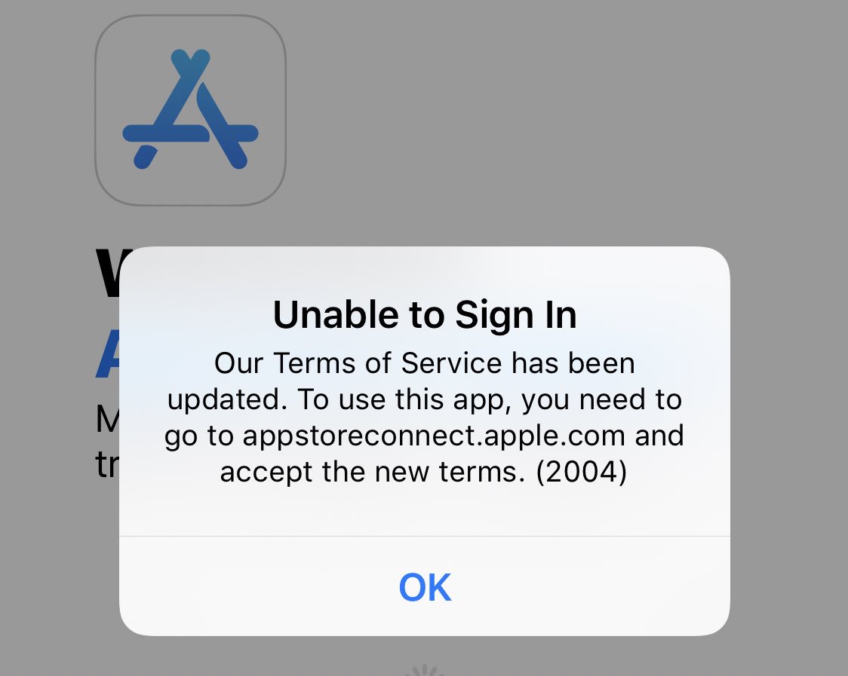Click the App Store Connect app icon

pyautogui.click(x=190, y=110)
